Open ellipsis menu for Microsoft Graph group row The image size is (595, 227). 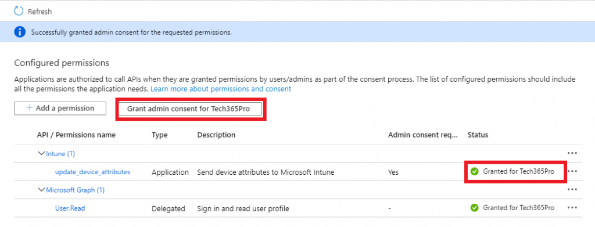[572, 189]
